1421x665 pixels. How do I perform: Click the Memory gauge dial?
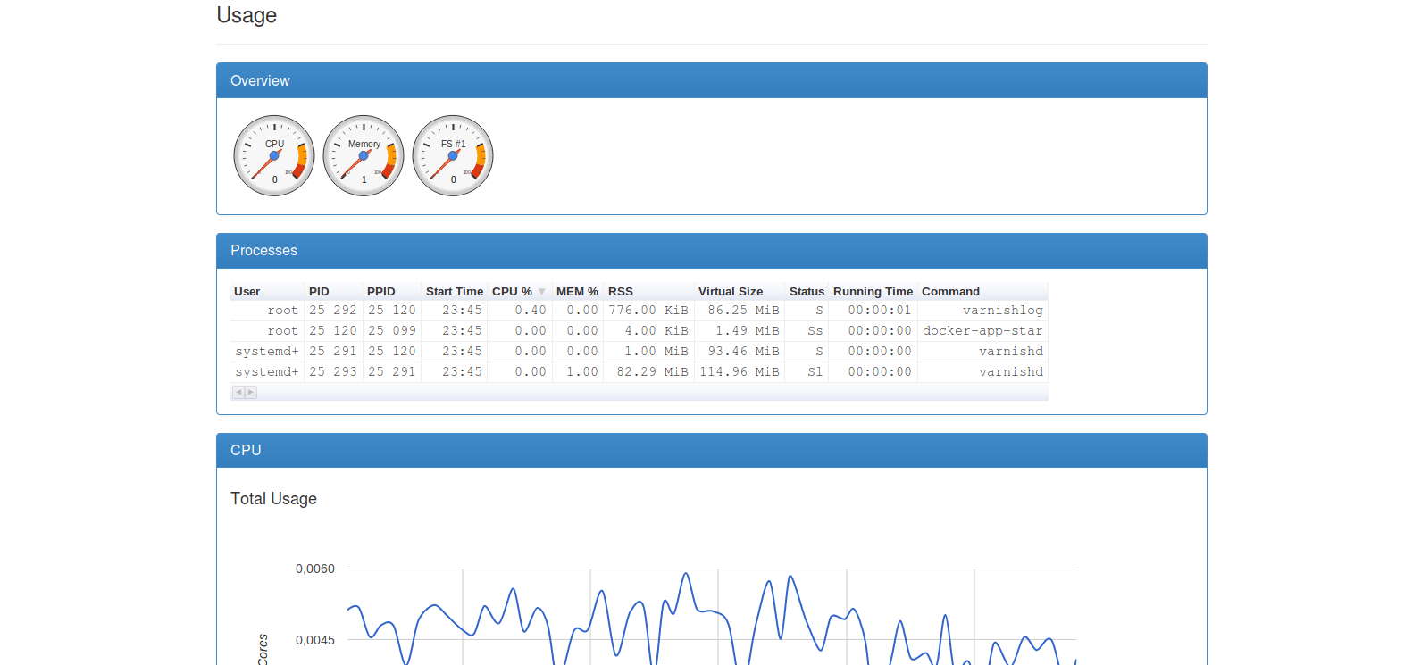(364, 155)
